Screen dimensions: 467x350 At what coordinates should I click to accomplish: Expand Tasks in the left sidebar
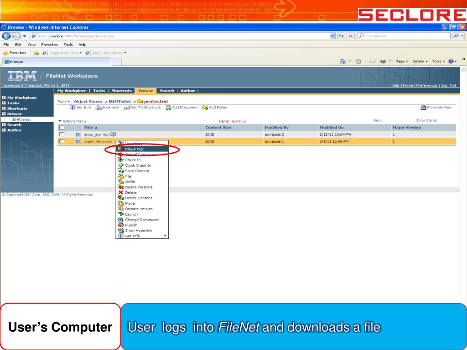(4, 103)
